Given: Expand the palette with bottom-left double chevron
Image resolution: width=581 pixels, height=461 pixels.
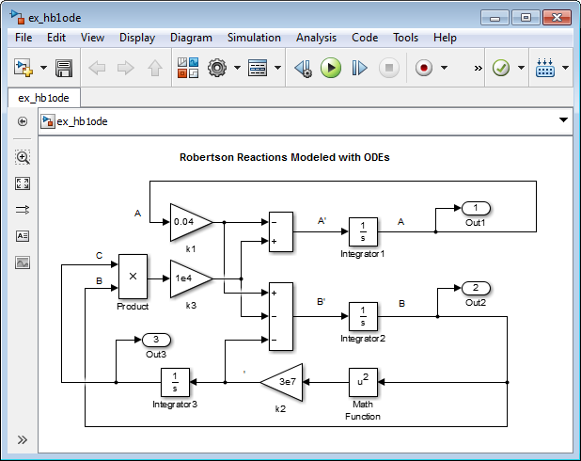Looking at the screenshot, I should click(23, 440).
